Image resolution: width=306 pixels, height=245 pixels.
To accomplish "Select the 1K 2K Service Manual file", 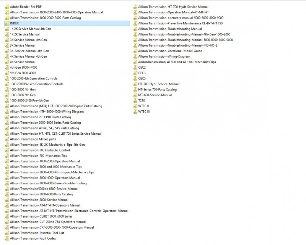I will click(25, 34).
